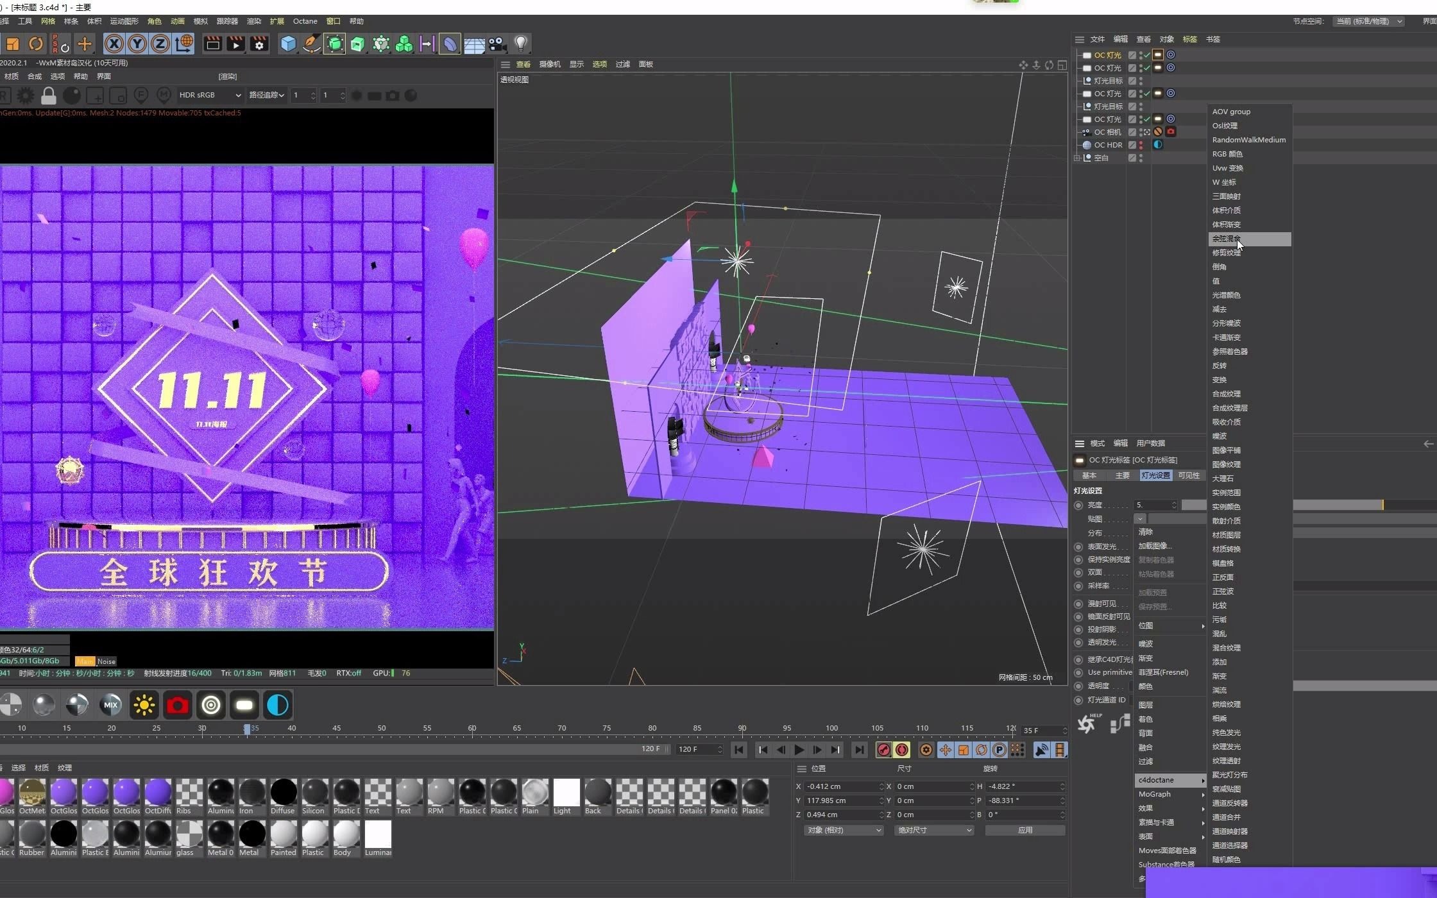1437x898 pixels.
Task: Click the Octane HDRI environment icon
Action: 278,706
